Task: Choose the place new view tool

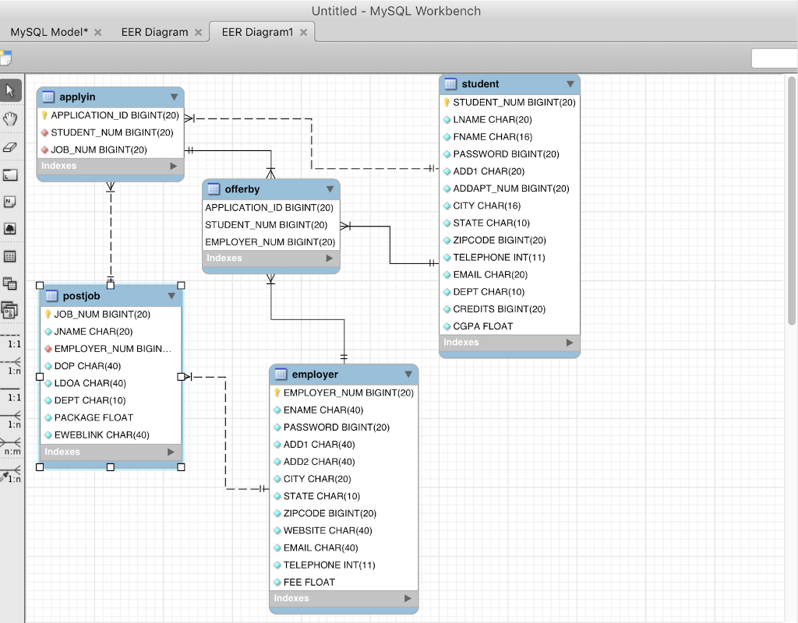Action: tap(11, 283)
